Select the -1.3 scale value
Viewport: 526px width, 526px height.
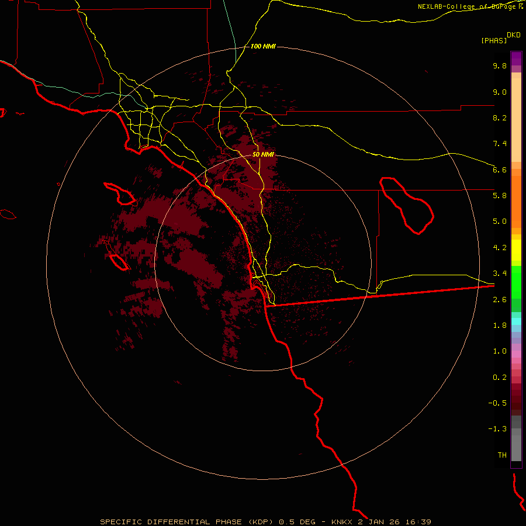(x=497, y=429)
